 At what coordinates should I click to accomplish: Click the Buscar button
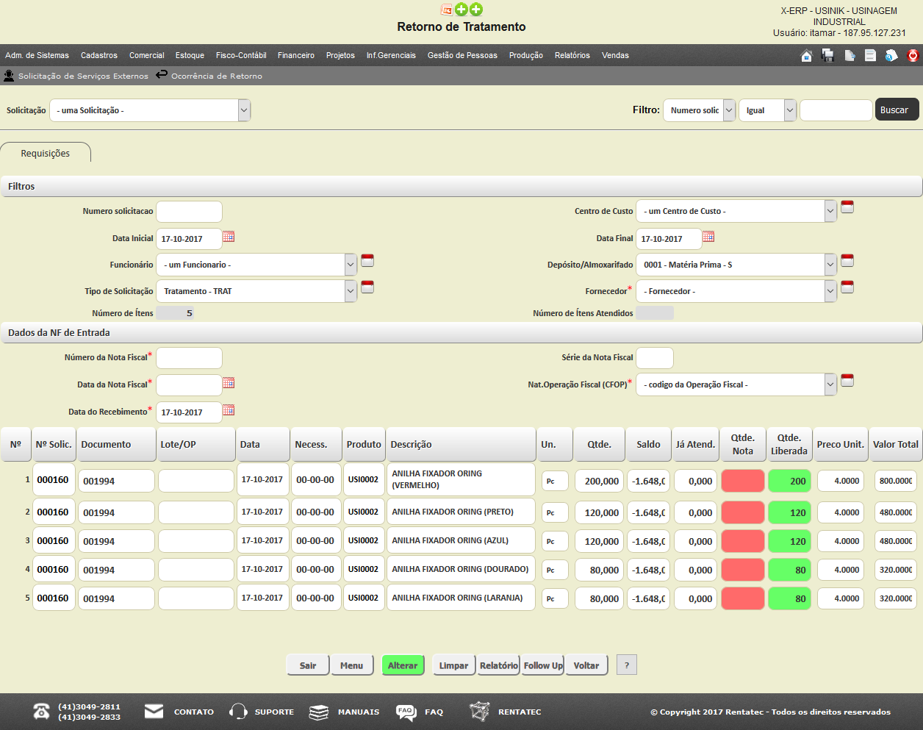tap(897, 110)
